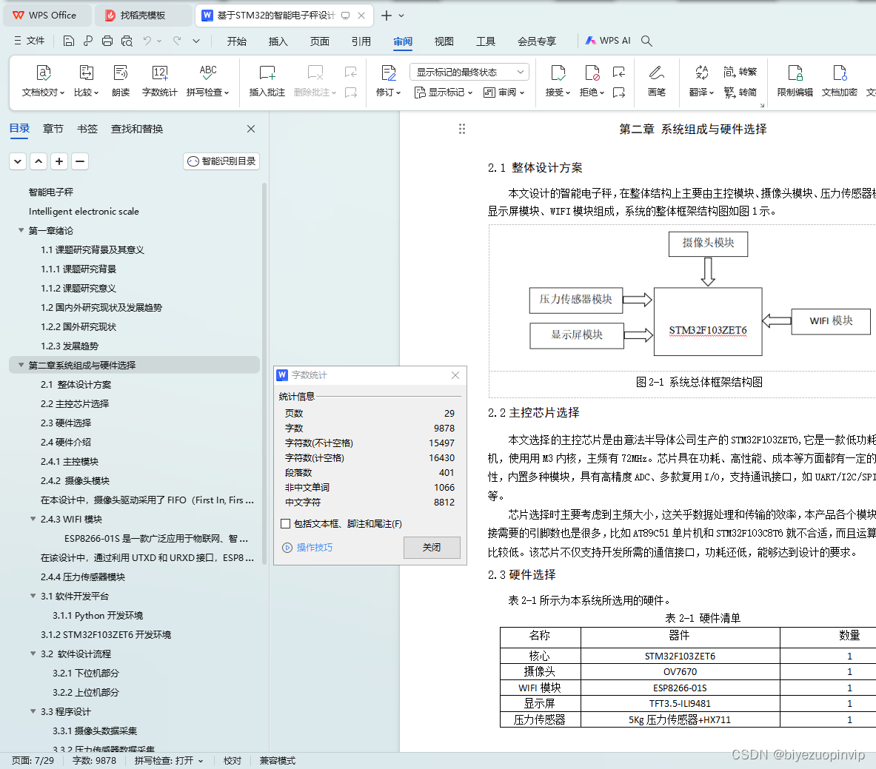Open the 找稻壳模板 tab
The height and width of the screenshot is (769, 876).
tap(142, 15)
